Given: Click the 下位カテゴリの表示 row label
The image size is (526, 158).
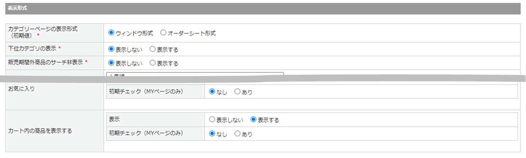Looking at the screenshot, I should [32, 48].
